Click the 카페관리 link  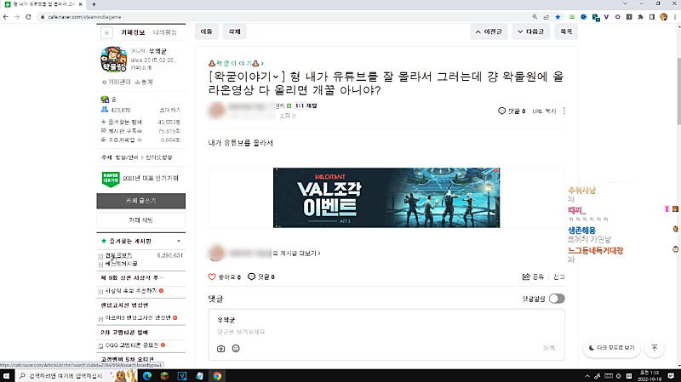(117, 82)
